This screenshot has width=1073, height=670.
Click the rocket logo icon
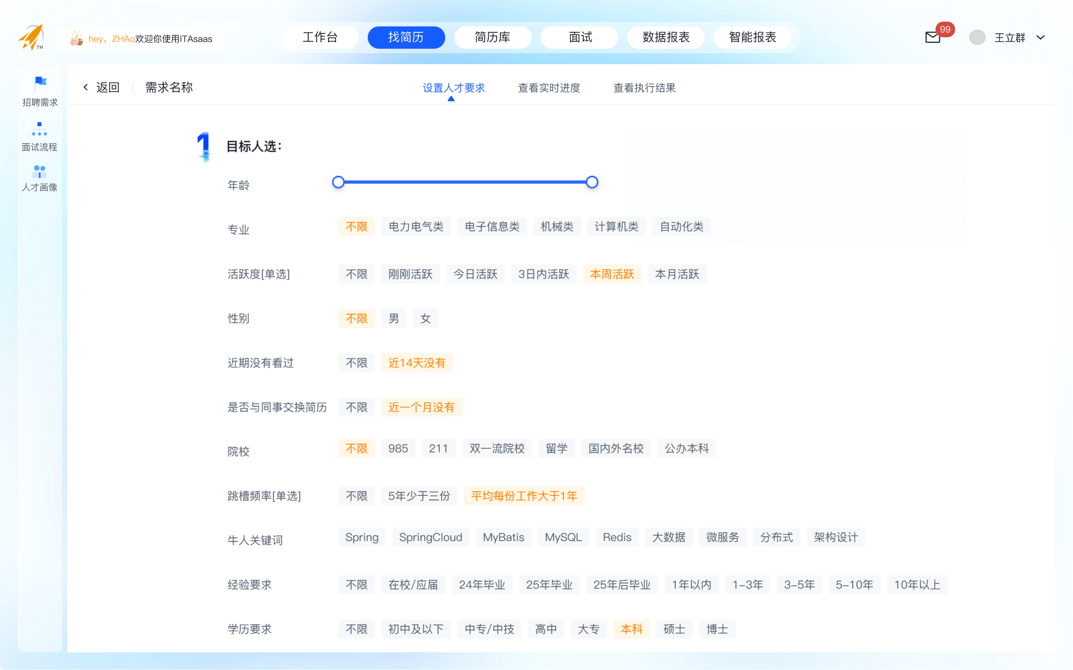(x=31, y=37)
